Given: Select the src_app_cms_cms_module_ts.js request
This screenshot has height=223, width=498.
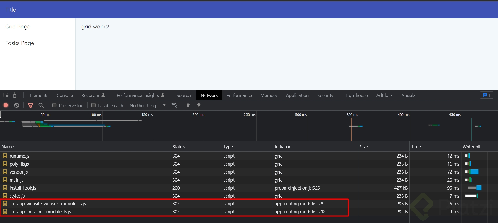Looking at the screenshot, I should pyautogui.click(x=40, y=212).
